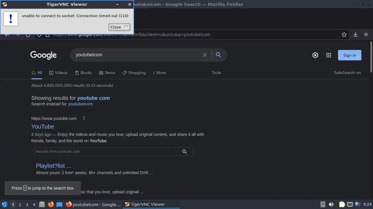Switch to workspace 3 in taskbar

point(27,205)
